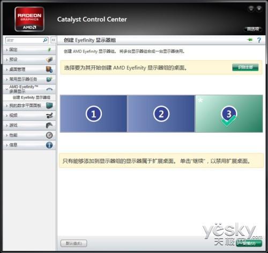Image resolution: width=268 pixels, height=253 pixels.
Task: Select display 2 for the Eyefinity group
Action: tap(161, 114)
